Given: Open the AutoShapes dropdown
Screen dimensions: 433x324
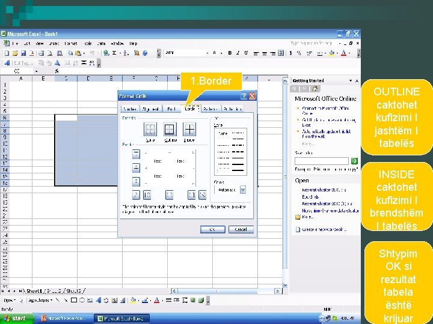Looking at the screenshot, I should coord(40,301).
